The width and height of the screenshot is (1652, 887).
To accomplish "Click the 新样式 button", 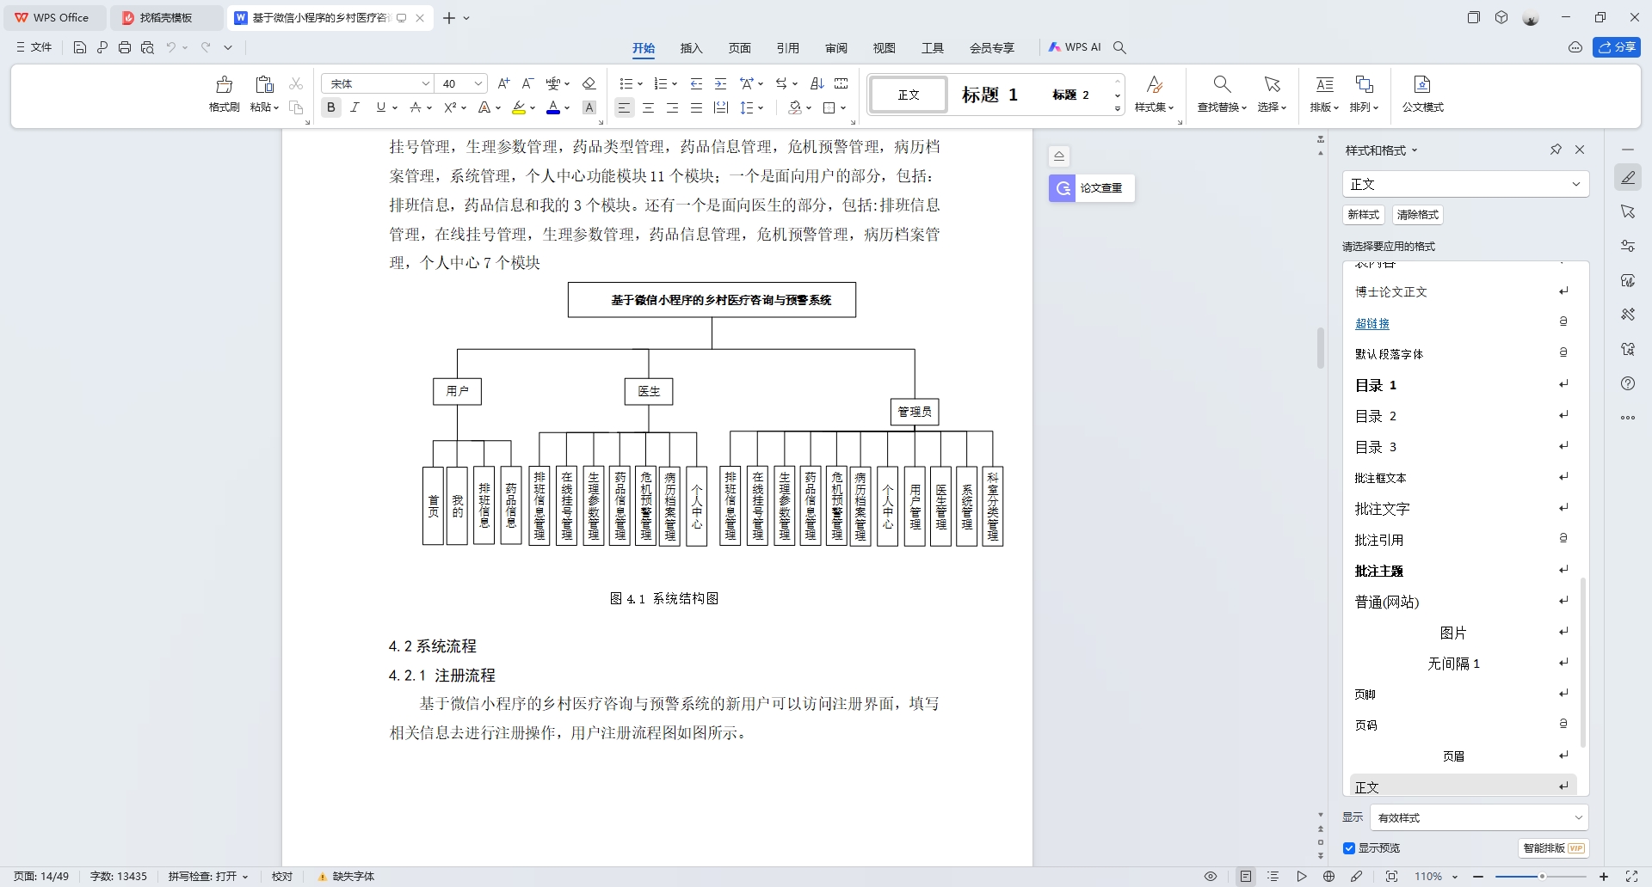I will tap(1363, 215).
